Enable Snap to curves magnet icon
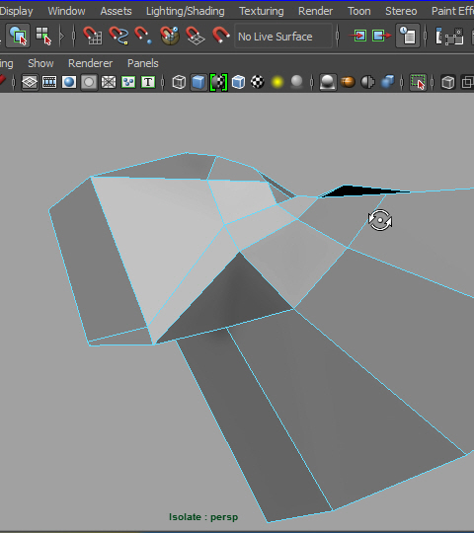Screen dimensions: 474x533 tap(118, 36)
